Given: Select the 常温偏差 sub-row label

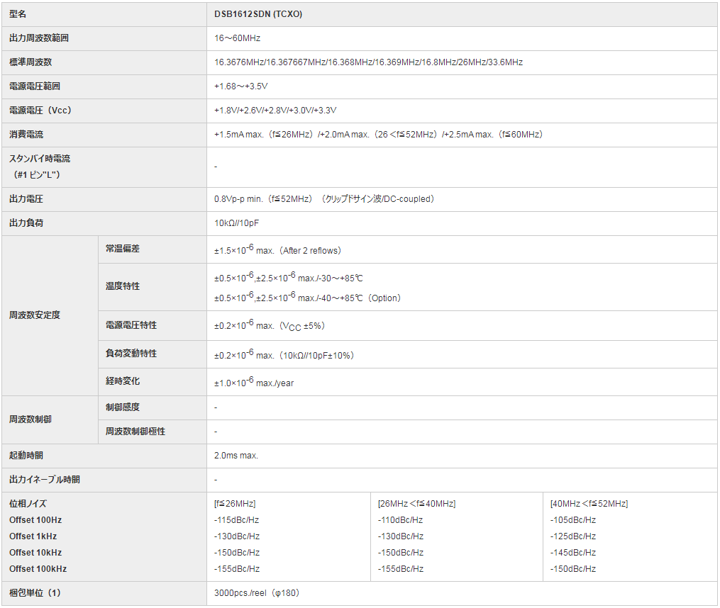Looking at the screenshot, I should click(x=123, y=249).
